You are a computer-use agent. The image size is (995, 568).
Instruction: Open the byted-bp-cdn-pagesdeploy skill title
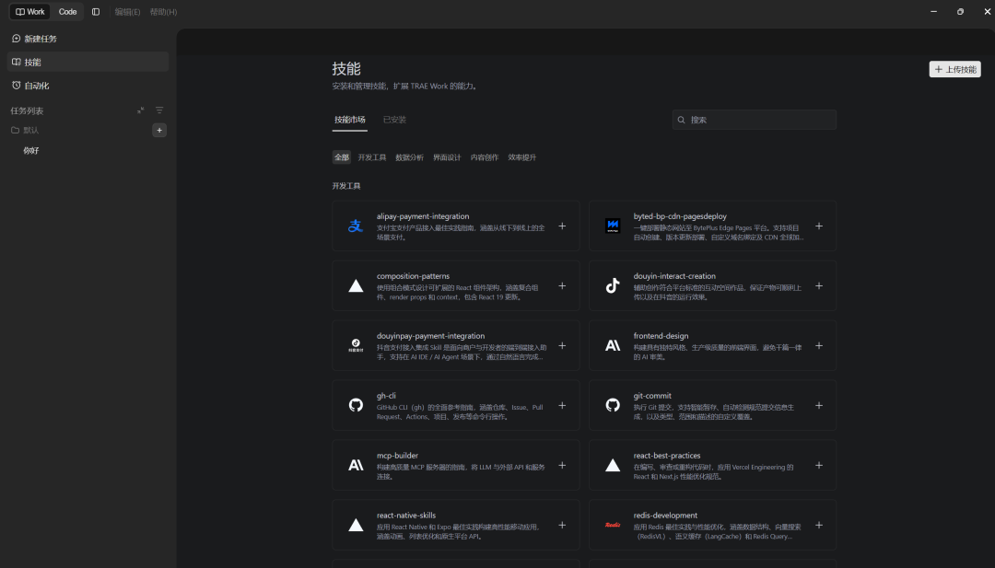click(x=680, y=216)
